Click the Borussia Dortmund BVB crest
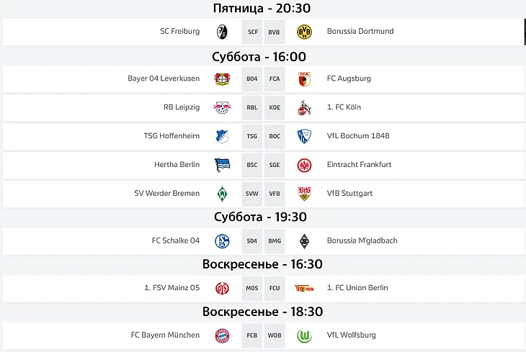The width and height of the screenshot is (526, 352). click(x=304, y=32)
